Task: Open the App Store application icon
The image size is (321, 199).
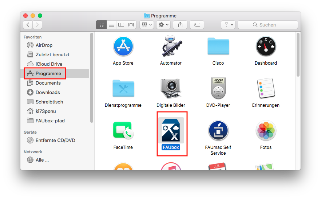Action: point(123,46)
